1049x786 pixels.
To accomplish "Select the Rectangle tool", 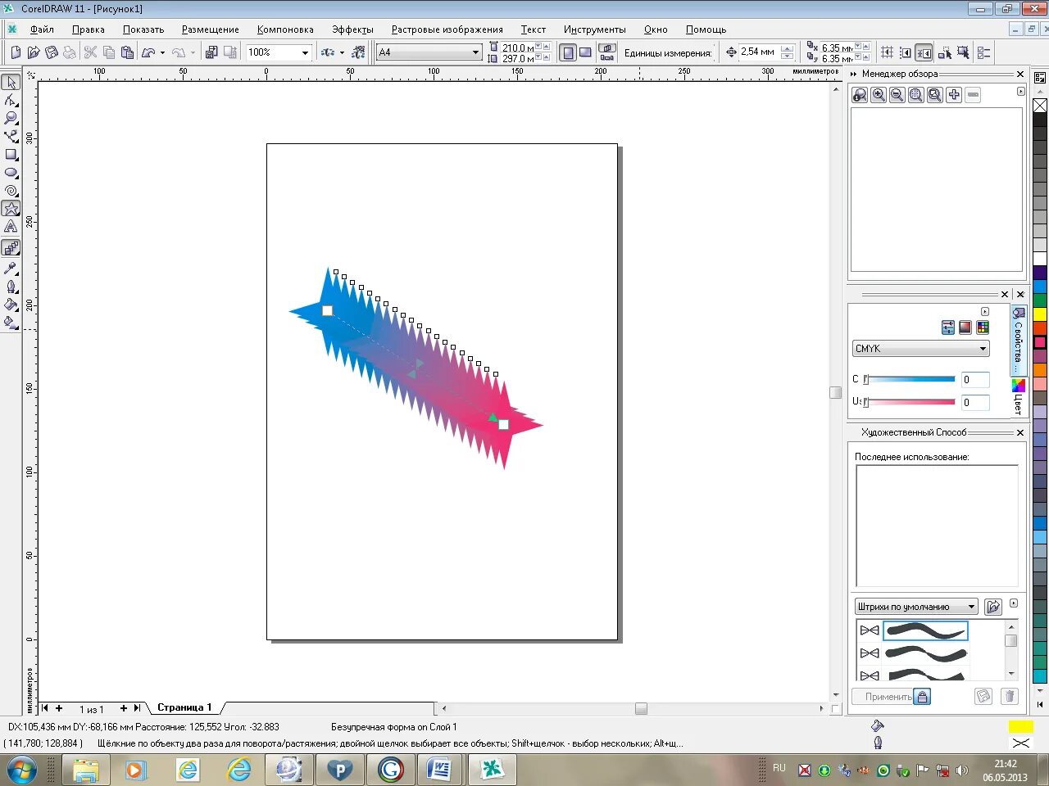I will point(11,153).
